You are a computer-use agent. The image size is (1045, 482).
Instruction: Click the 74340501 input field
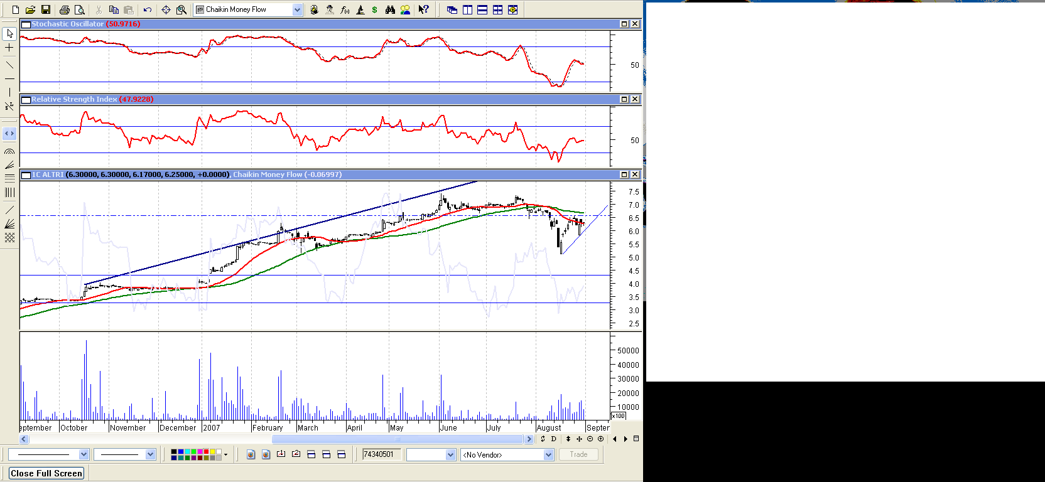coord(381,454)
